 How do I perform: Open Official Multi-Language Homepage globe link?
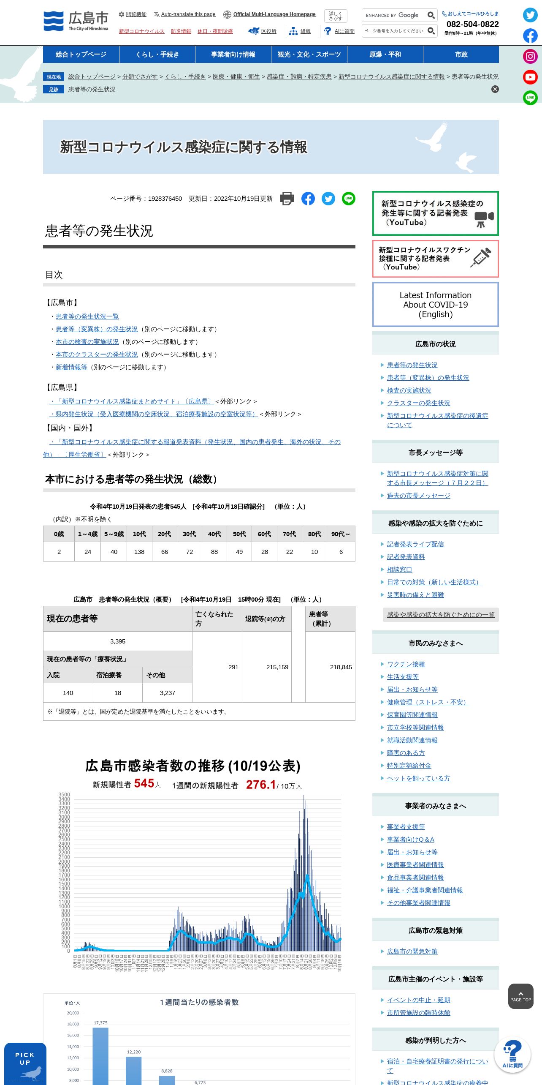(x=269, y=14)
